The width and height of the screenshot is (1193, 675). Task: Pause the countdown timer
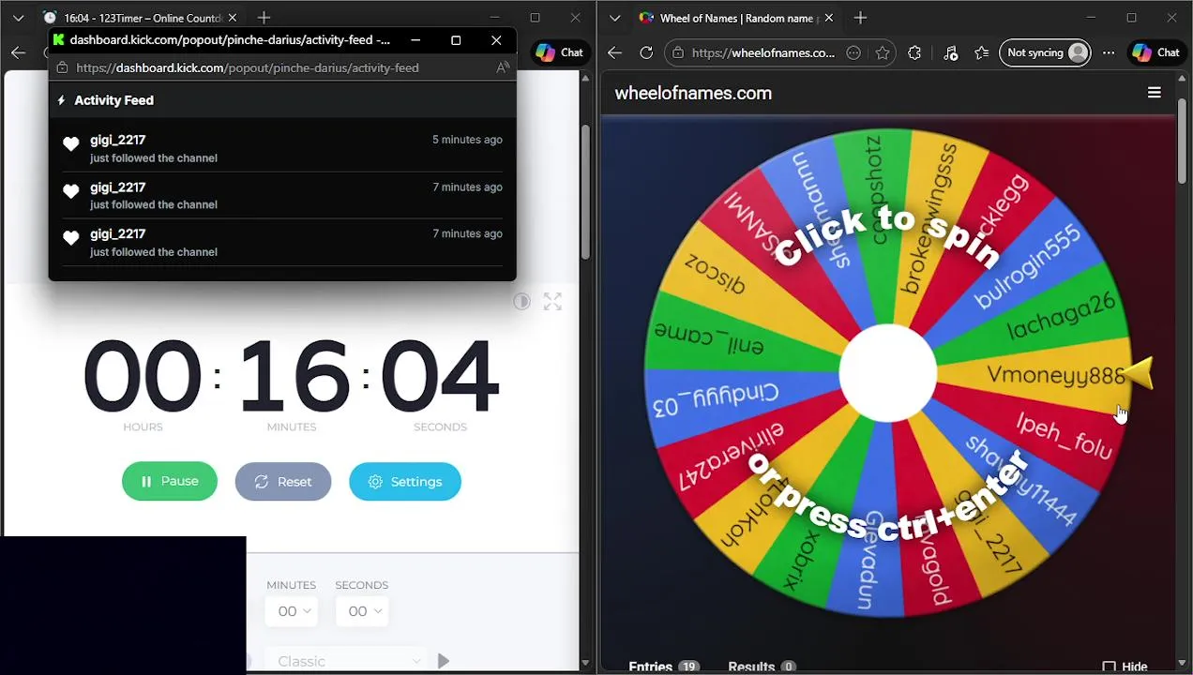[169, 481]
